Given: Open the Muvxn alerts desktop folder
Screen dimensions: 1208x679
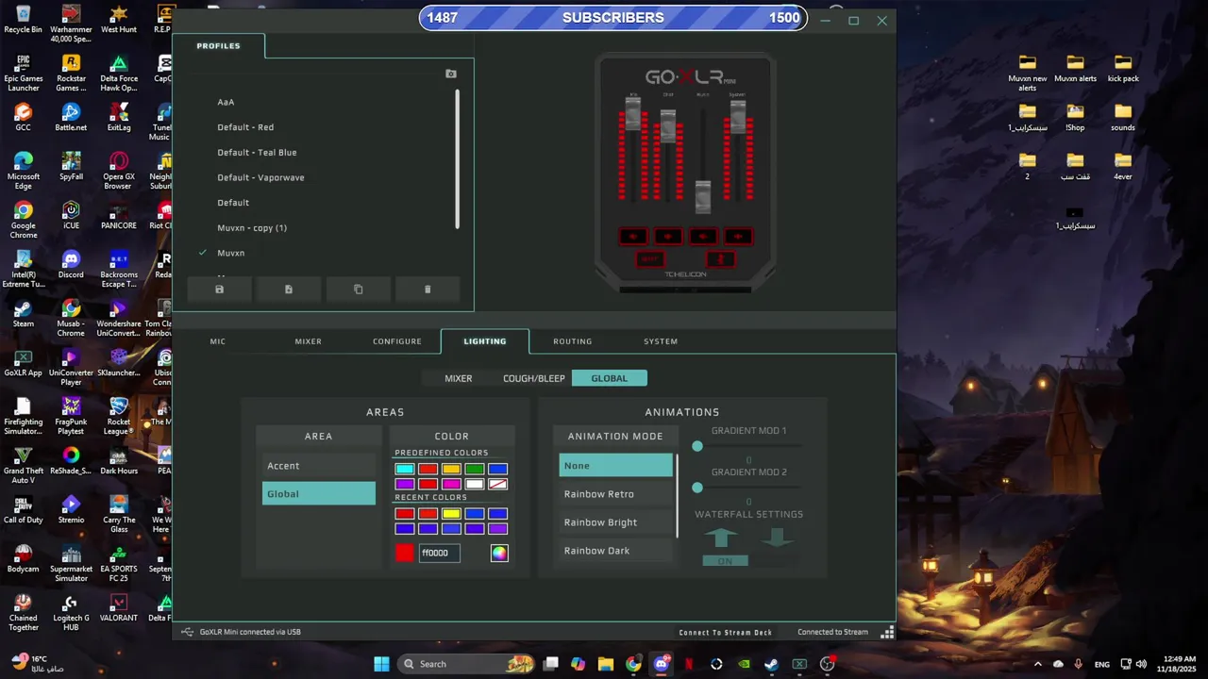Looking at the screenshot, I should tap(1075, 69).
